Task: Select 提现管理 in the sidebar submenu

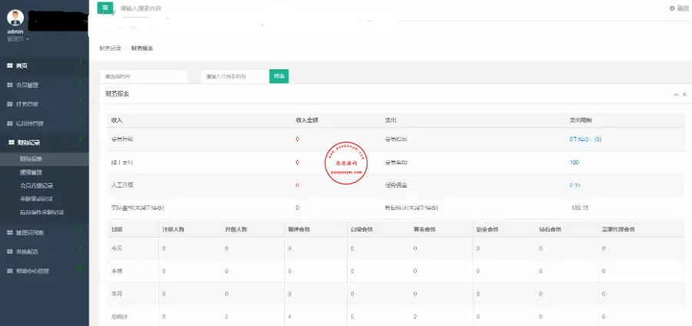Action: tap(32, 172)
